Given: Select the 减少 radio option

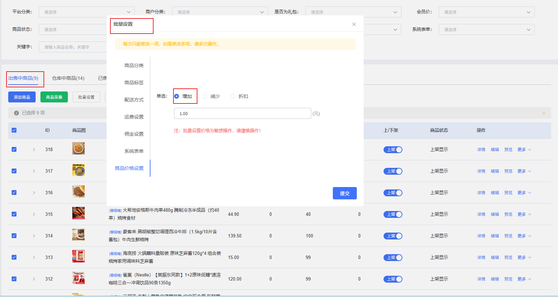Looking at the screenshot, I should click(x=205, y=96).
